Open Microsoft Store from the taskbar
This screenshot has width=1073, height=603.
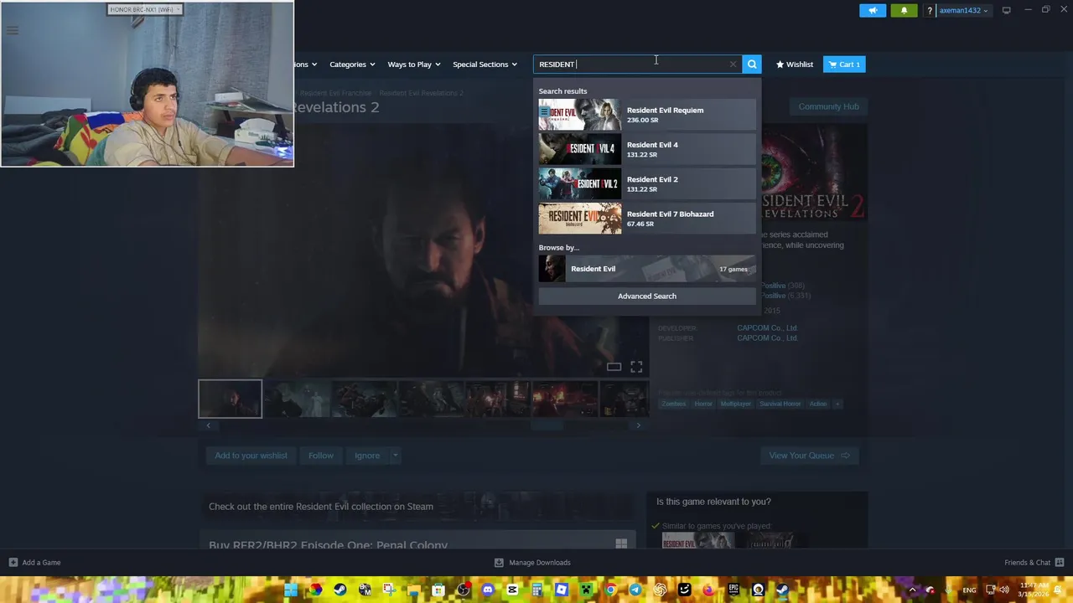click(x=438, y=590)
